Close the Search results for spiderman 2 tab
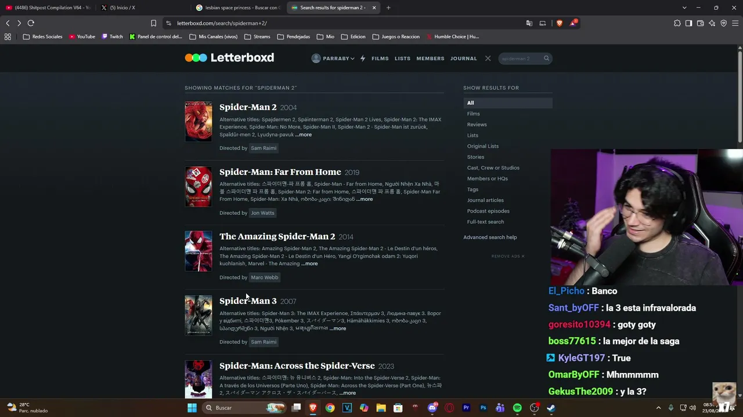This screenshot has width=743, height=417. tap(374, 8)
